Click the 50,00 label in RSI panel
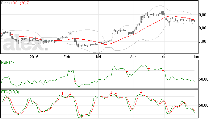The image size is (213, 119). (x=203, y=79)
